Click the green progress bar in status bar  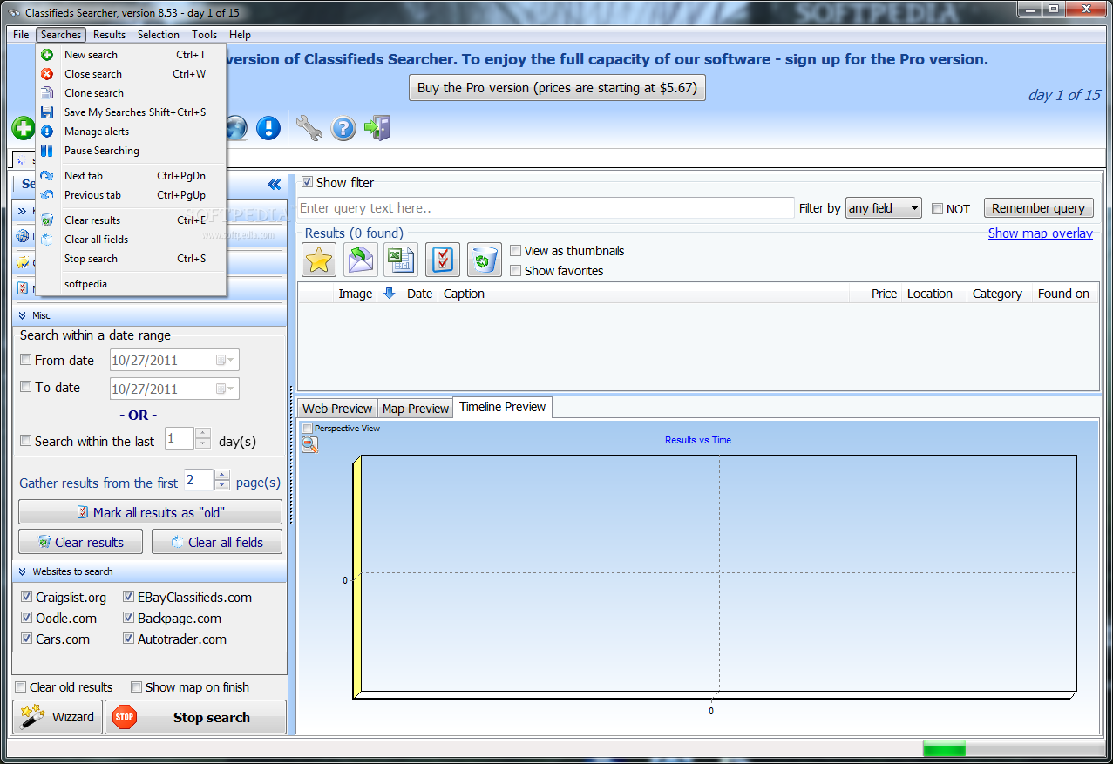[944, 749]
